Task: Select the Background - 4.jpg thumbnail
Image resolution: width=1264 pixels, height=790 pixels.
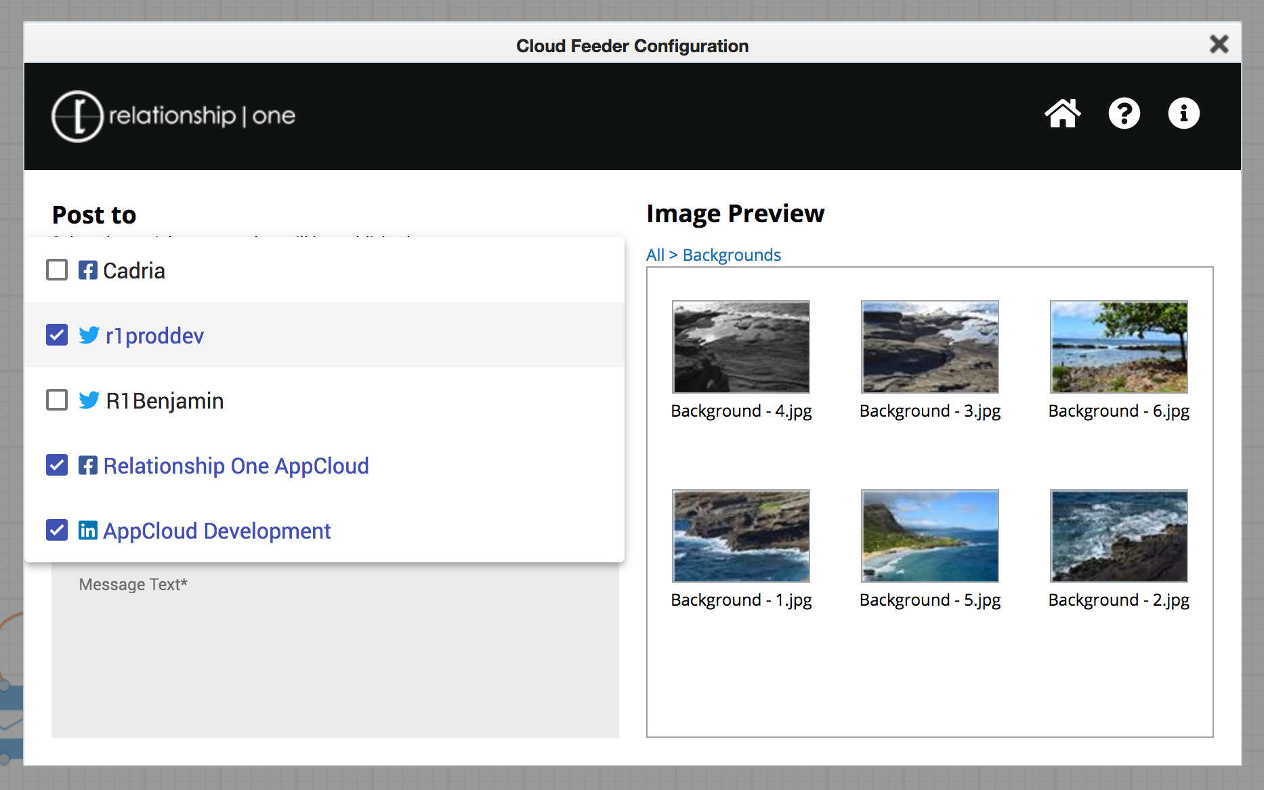Action: (x=741, y=347)
